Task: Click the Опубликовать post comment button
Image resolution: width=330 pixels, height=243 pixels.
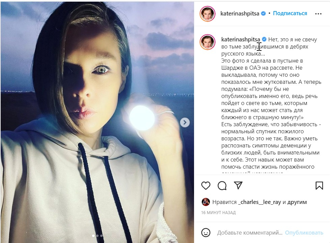Action: [x=304, y=233]
